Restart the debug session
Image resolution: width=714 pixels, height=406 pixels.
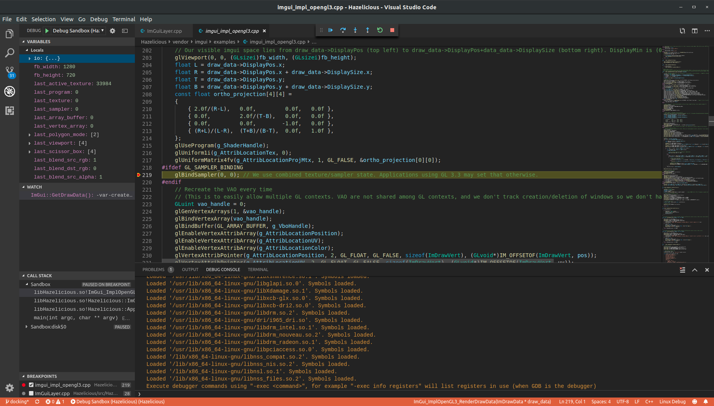380,30
